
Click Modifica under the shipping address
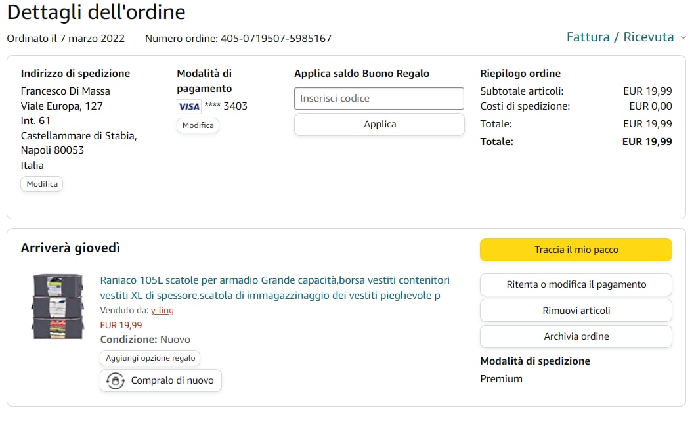pos(42,184)
